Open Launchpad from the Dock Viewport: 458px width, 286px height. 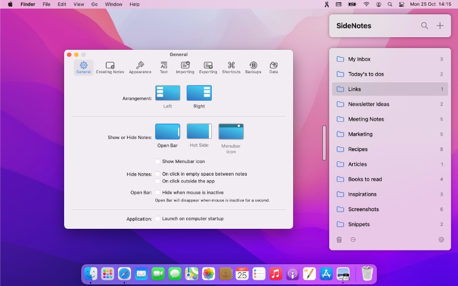click(108, 274)
